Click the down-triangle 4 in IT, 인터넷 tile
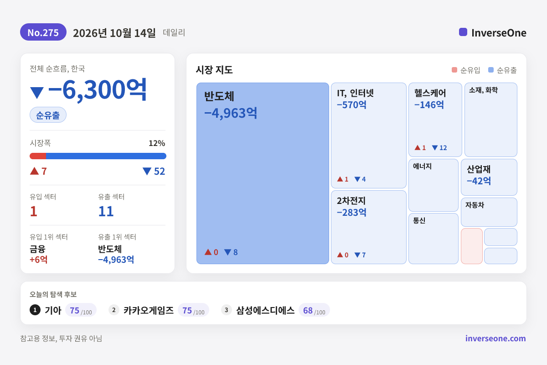 click(360, 179)
